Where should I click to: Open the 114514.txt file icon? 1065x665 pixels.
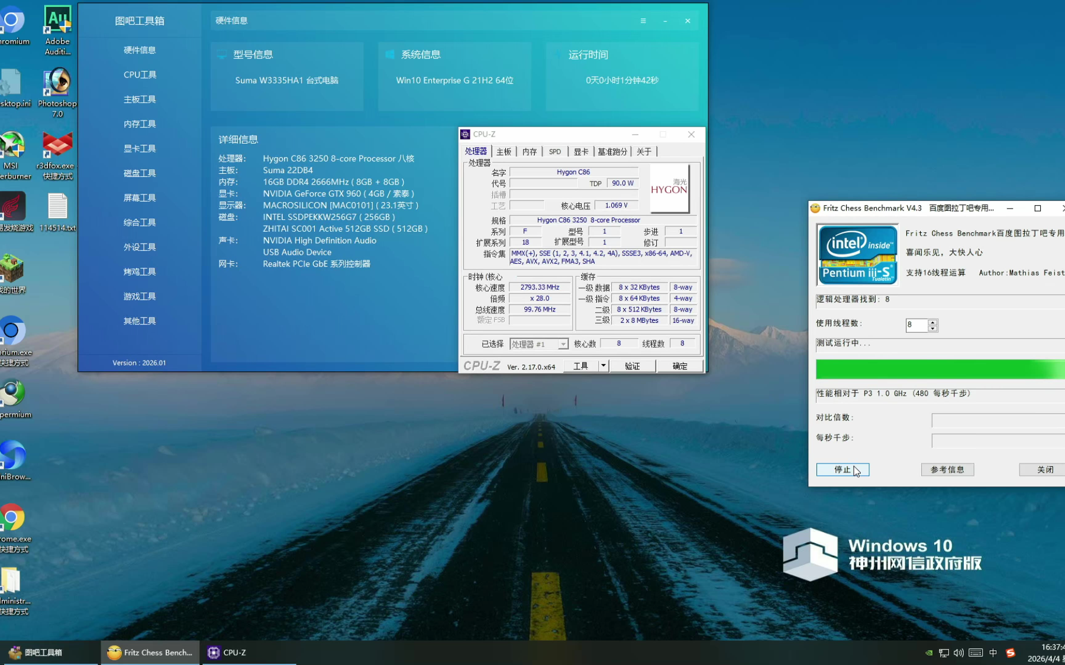[x=57, y=207]
